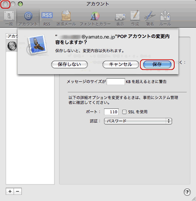Click the message size KB field
The width and height of the screenshot is (196, 201).
[x=116, y=82]
